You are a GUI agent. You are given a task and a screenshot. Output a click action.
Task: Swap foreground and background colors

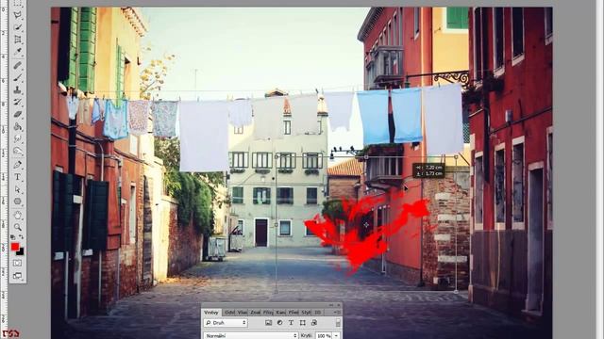[21, 237]
